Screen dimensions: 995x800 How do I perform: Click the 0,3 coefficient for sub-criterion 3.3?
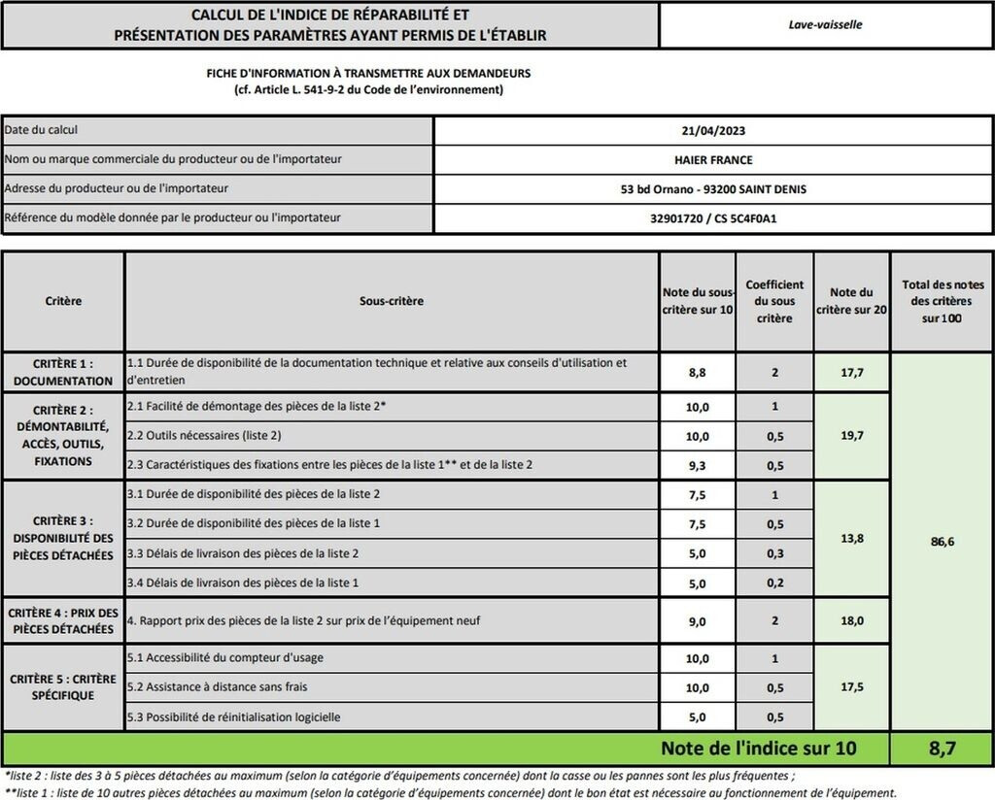coord(774,553)
